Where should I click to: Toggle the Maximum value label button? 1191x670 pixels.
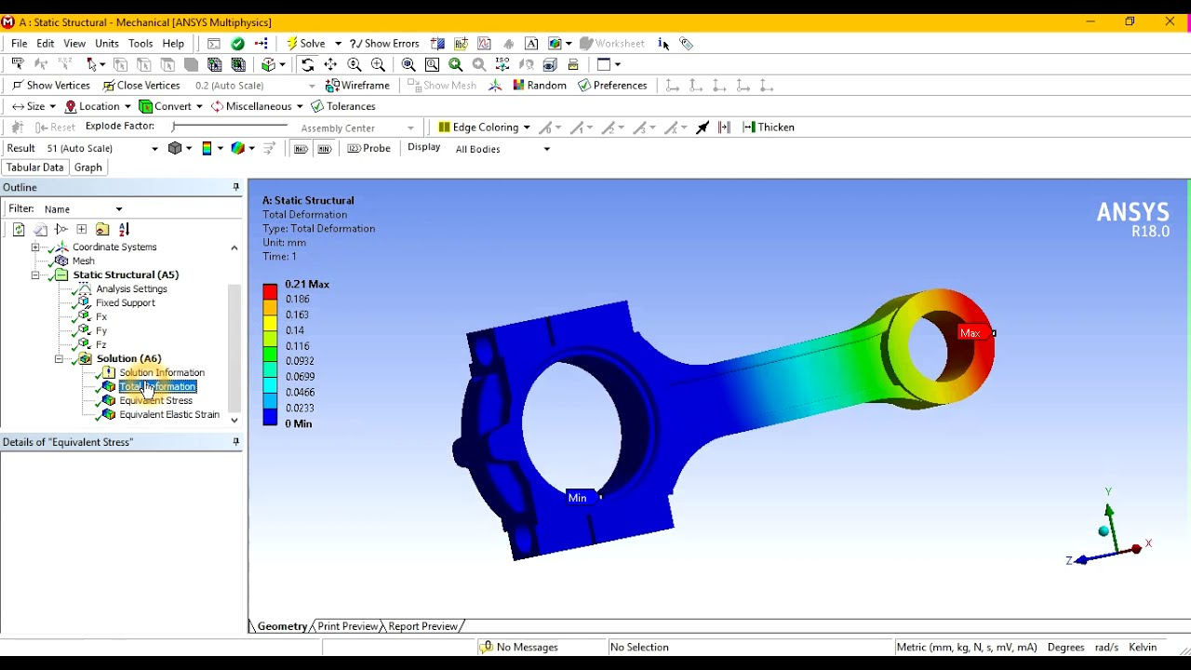(301, 149)
